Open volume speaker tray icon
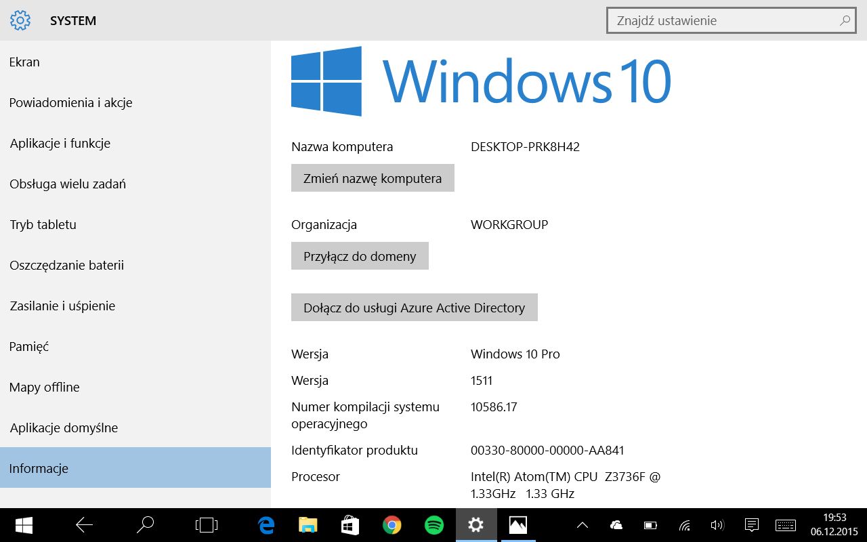 [717, 525]
